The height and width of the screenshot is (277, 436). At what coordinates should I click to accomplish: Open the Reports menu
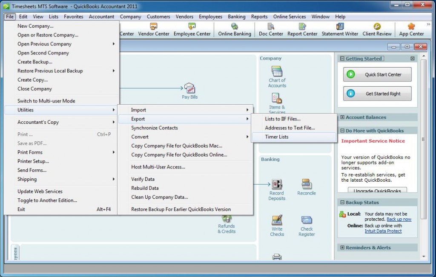259,17
